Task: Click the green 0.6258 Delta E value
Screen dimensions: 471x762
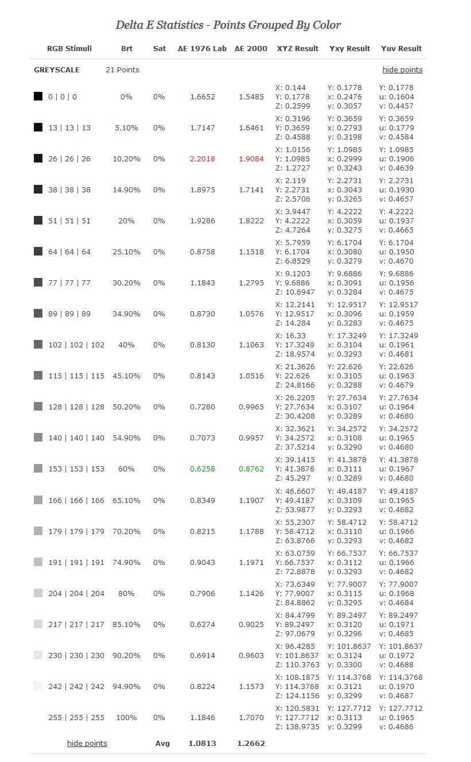Action: 203,469
